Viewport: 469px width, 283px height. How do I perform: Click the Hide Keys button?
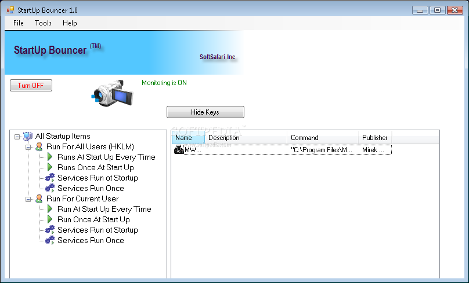pyautogui.click(x=205, y=112)
